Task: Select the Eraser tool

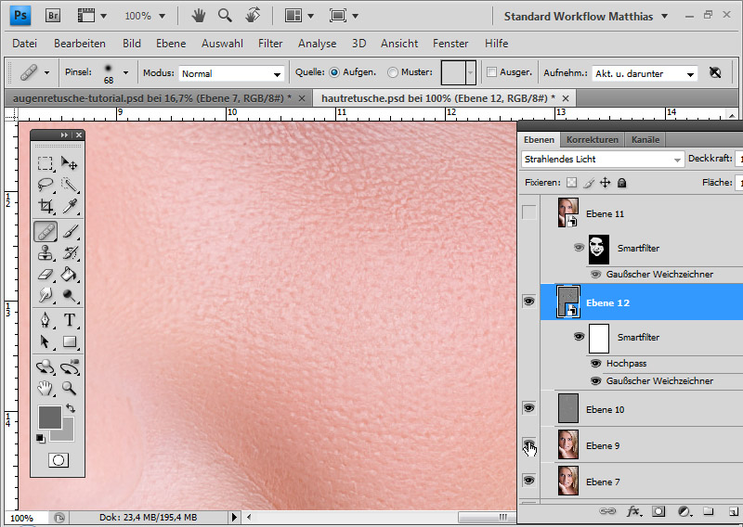Action: tap(46, 274)
